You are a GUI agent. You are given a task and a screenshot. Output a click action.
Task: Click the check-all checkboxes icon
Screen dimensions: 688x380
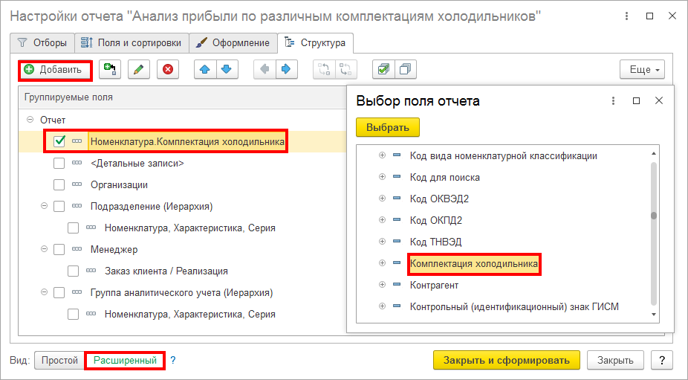click(383, 70)
